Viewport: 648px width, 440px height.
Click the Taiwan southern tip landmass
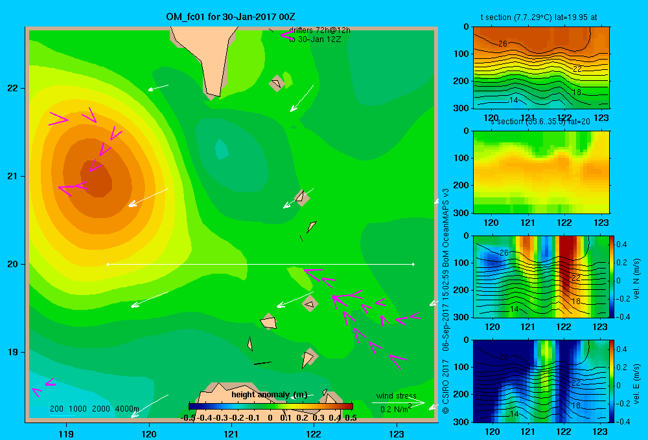[x=205, y=62]
